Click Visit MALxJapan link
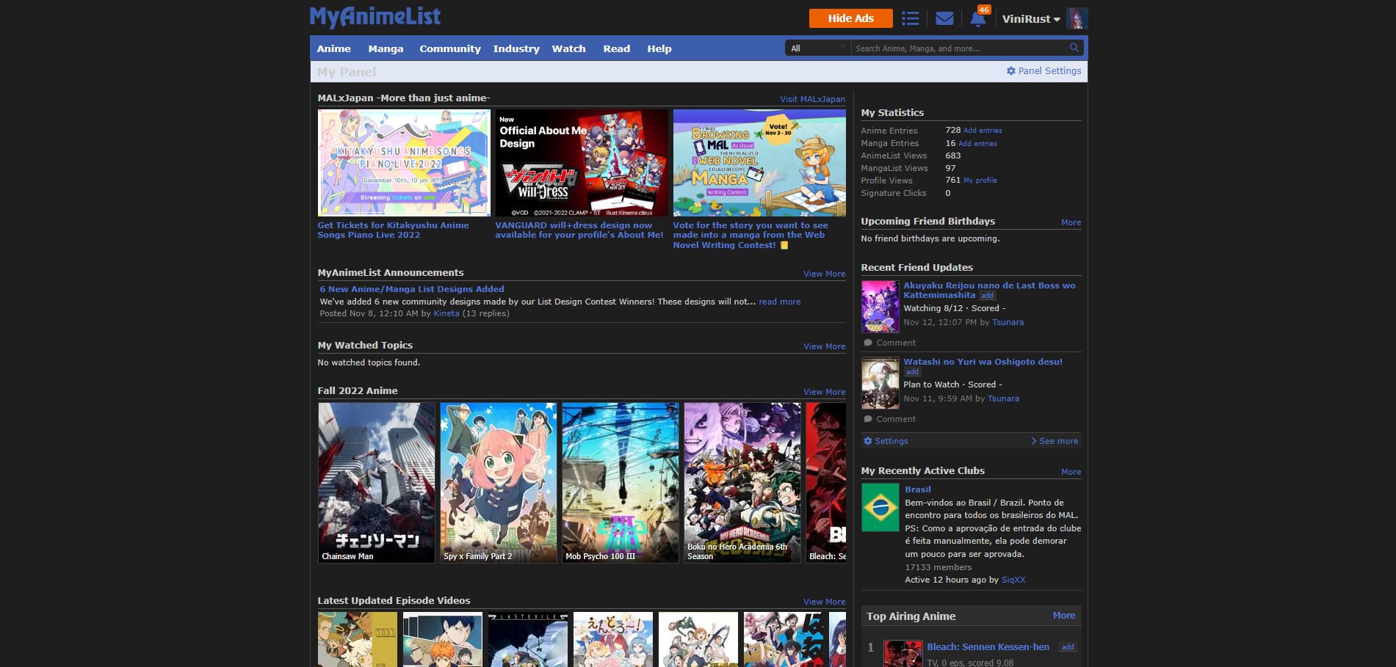 (x=812, y=99)
